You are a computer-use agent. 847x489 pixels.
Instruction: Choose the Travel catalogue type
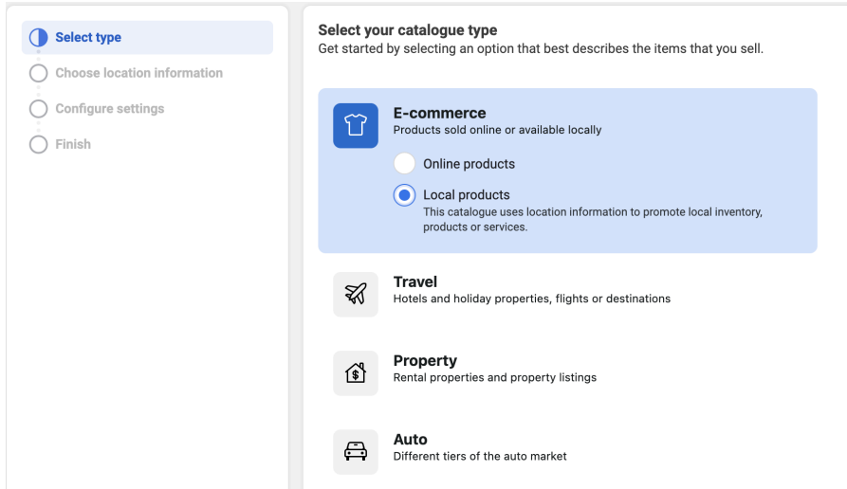[414, 281]
